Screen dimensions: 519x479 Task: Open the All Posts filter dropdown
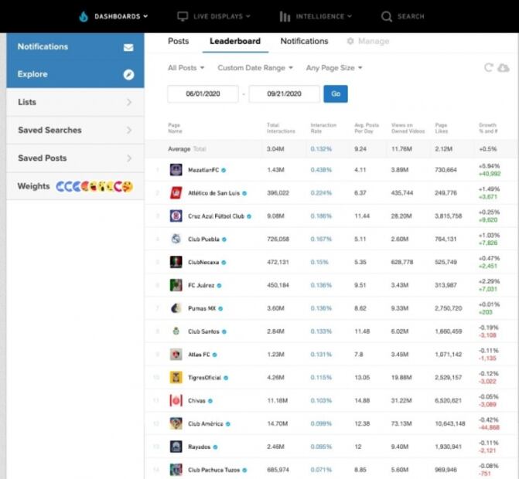pyautogui.click(x=186, y=68)
